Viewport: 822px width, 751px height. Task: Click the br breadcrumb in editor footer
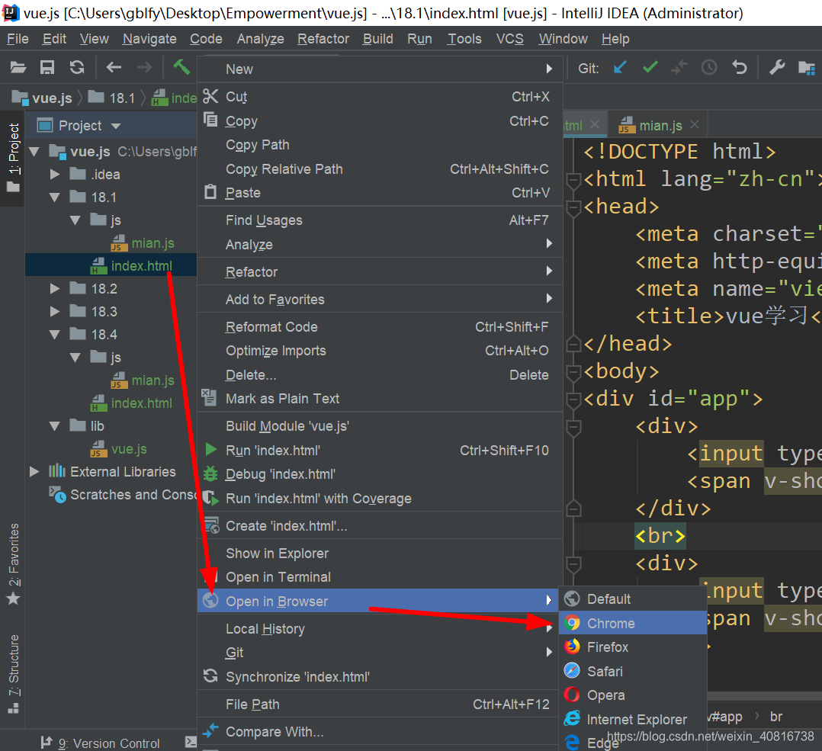[776, 717]
